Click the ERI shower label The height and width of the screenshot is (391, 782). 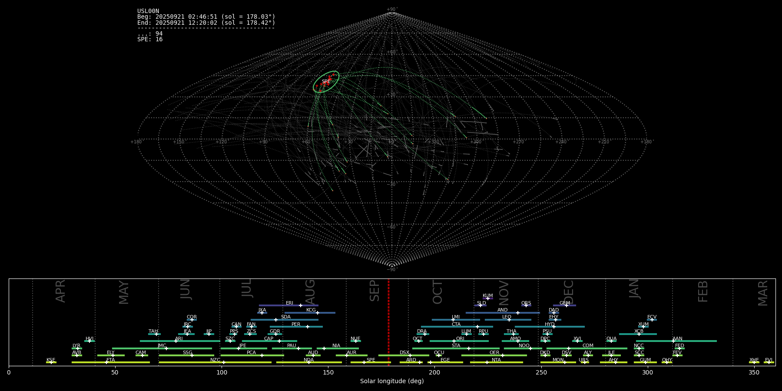289,303
